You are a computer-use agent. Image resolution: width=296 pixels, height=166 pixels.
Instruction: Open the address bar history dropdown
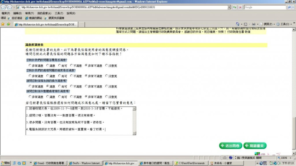click(229, 7)
